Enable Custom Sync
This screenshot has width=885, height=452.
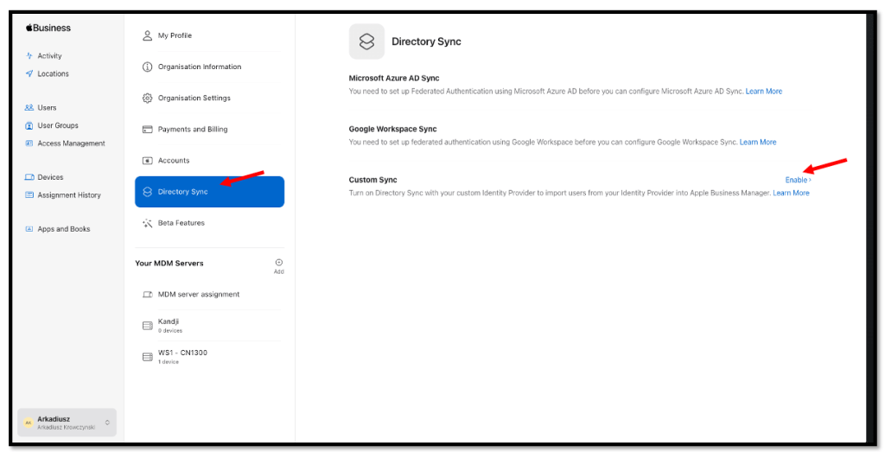pyautogui.click(x=797, y=180)
